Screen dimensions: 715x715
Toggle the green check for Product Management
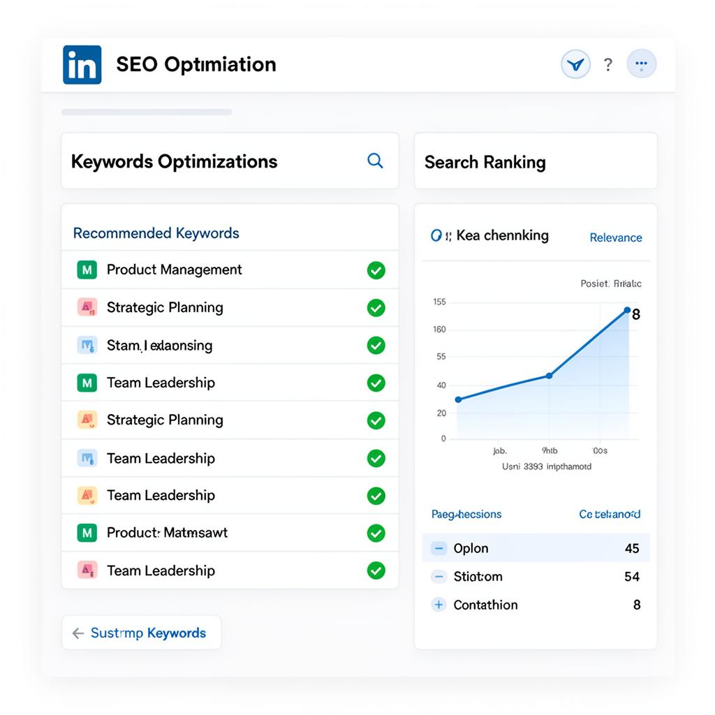(x=376, y=270)
